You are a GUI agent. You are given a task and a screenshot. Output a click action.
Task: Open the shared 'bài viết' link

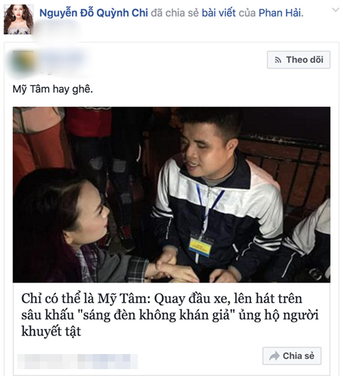pyautogui.click(x=219, y=13)
